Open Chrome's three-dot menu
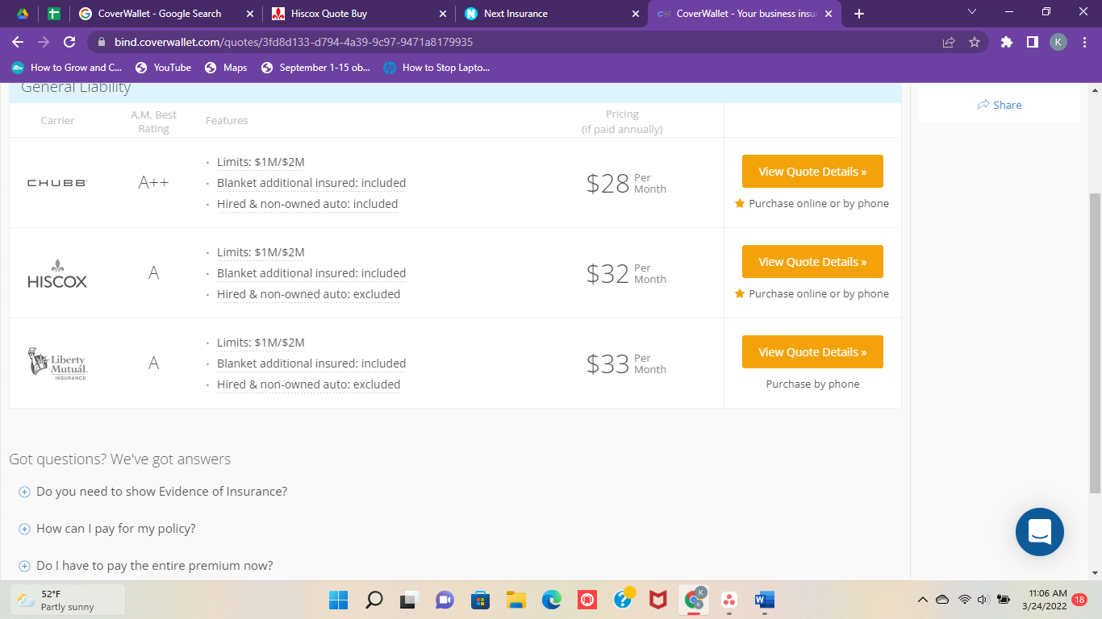 point(1083,42)
